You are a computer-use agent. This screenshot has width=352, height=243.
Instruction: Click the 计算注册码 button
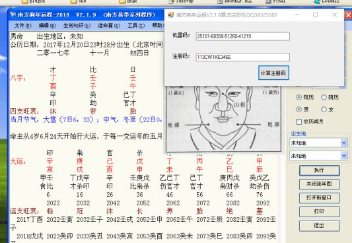click(273, 73)
